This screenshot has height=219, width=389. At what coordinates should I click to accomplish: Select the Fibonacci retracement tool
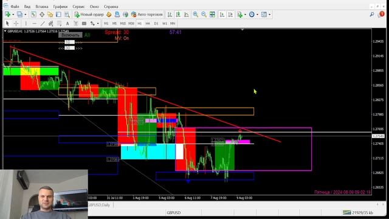pyautogui.click(x=59, y=23)
